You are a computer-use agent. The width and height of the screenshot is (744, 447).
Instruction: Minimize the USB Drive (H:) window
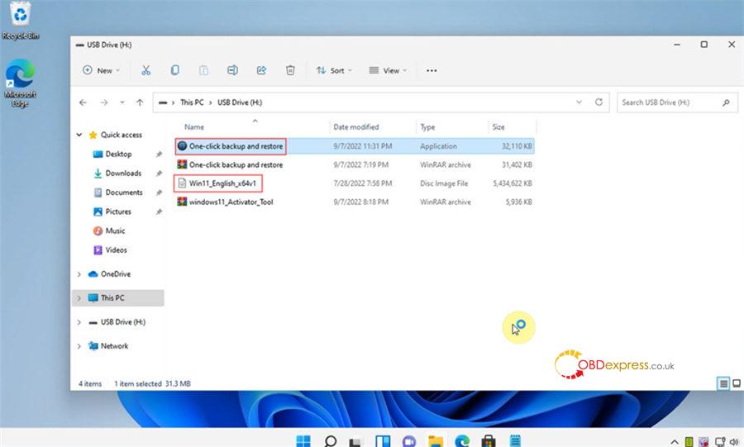[677, 45]
